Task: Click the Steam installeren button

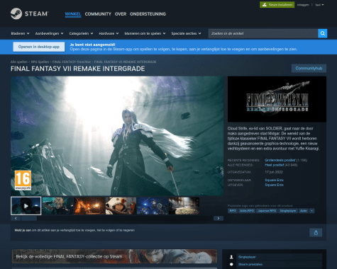Action: [x=277, y=5]
